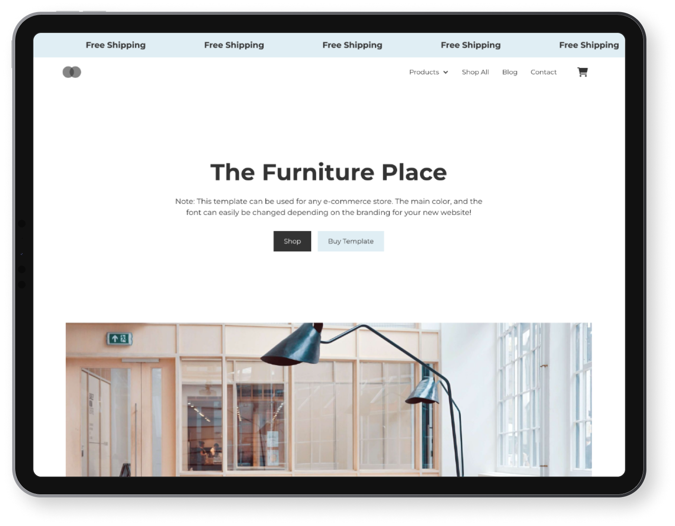Click the template note paragraph text
Viewport: 675px width, 526px height.
[329, 207]
